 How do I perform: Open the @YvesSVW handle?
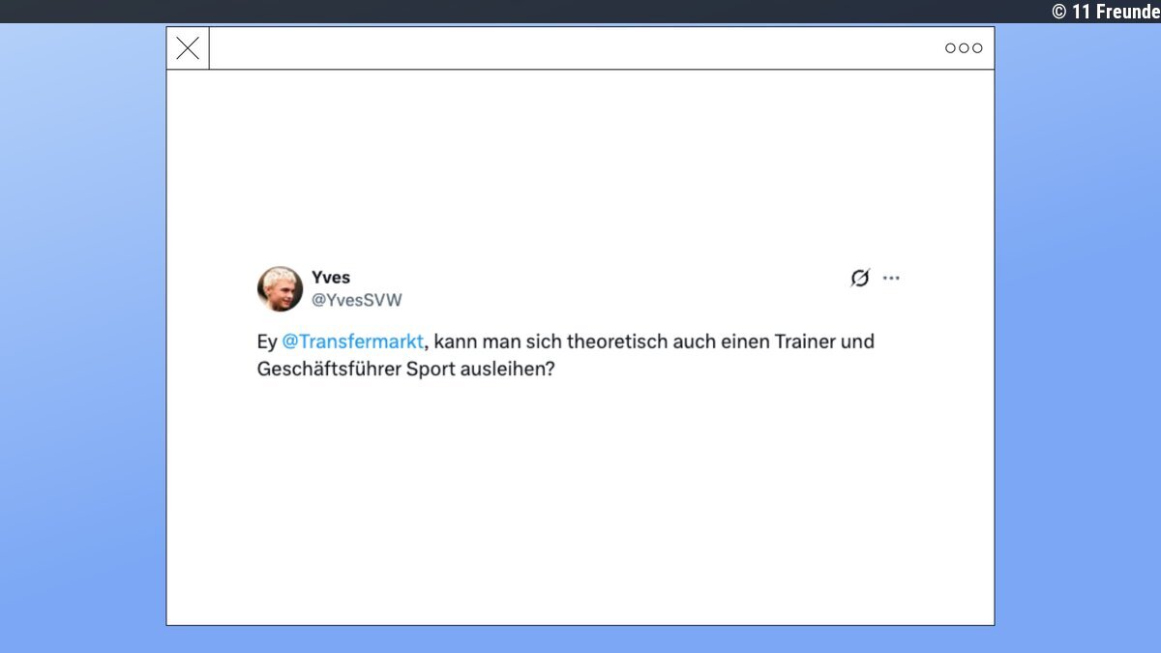pos(356,300)
